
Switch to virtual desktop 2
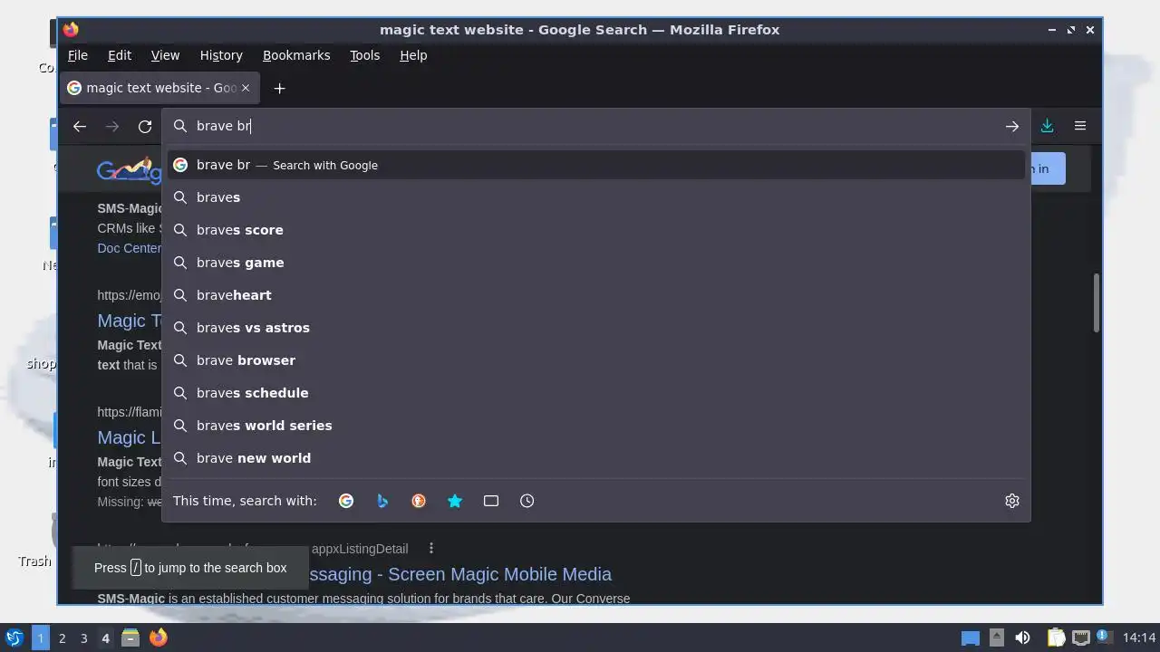[62, 638]
